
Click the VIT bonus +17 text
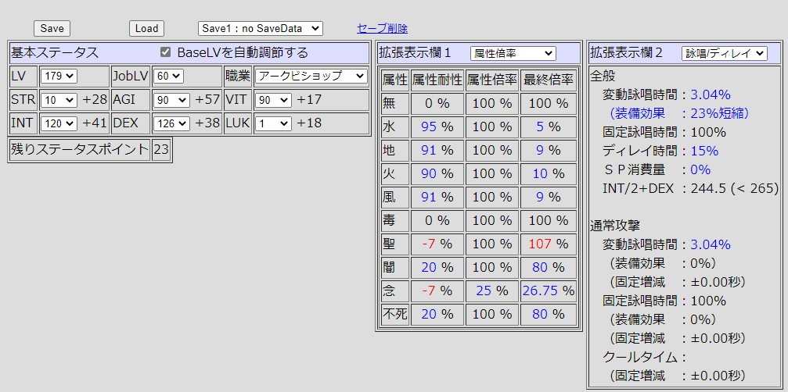(310, 100)
